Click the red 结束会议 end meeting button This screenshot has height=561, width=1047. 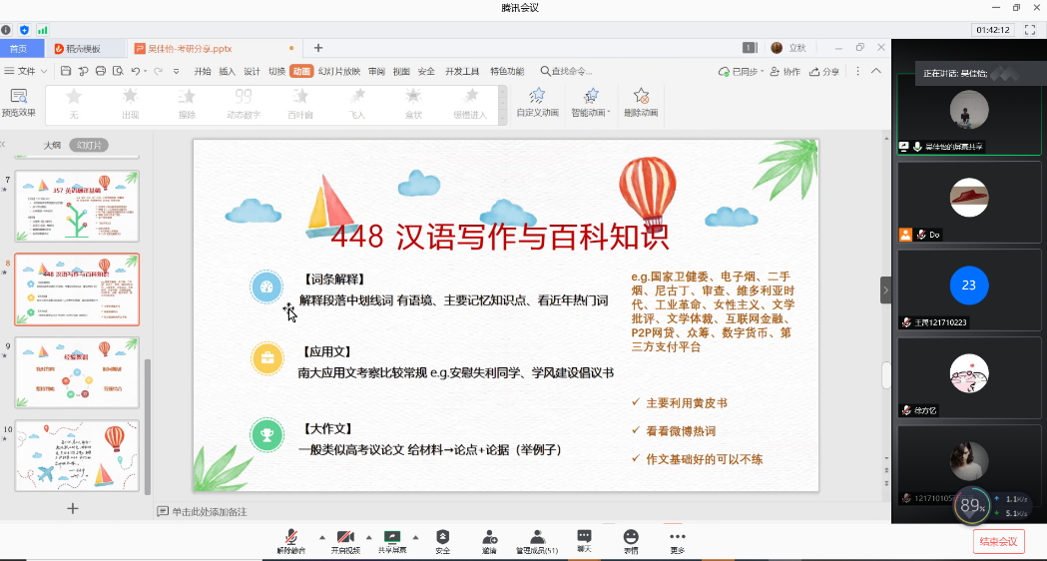click(998, 541)
